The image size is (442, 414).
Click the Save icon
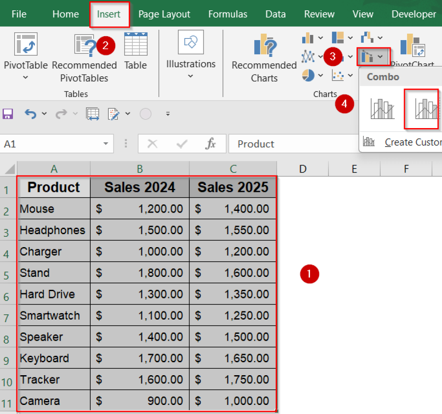(x=9, y=113)
